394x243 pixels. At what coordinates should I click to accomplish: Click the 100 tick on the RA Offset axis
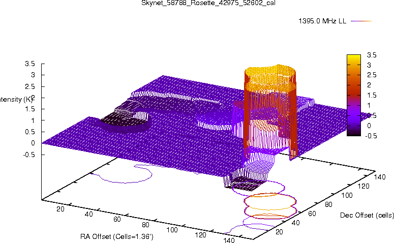click(172, 230)
